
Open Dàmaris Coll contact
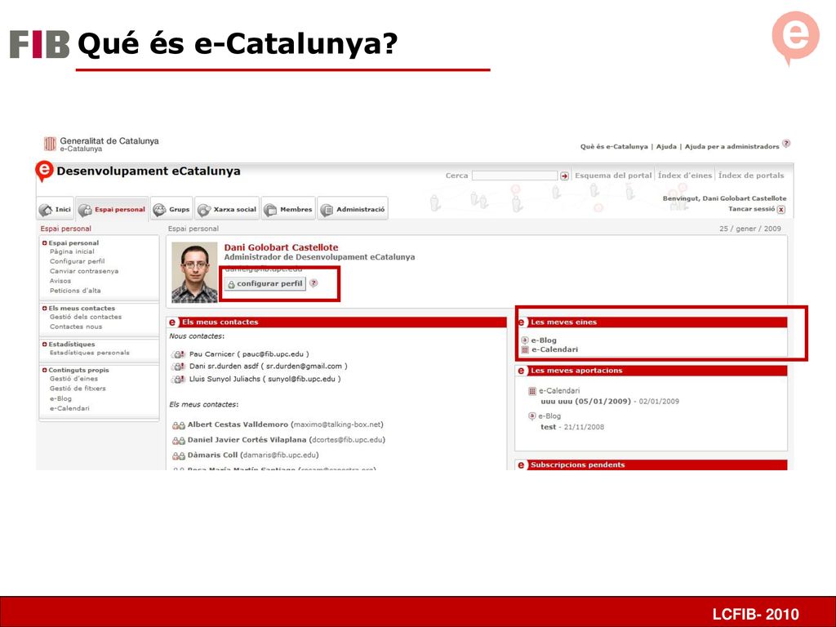[213, 455]
